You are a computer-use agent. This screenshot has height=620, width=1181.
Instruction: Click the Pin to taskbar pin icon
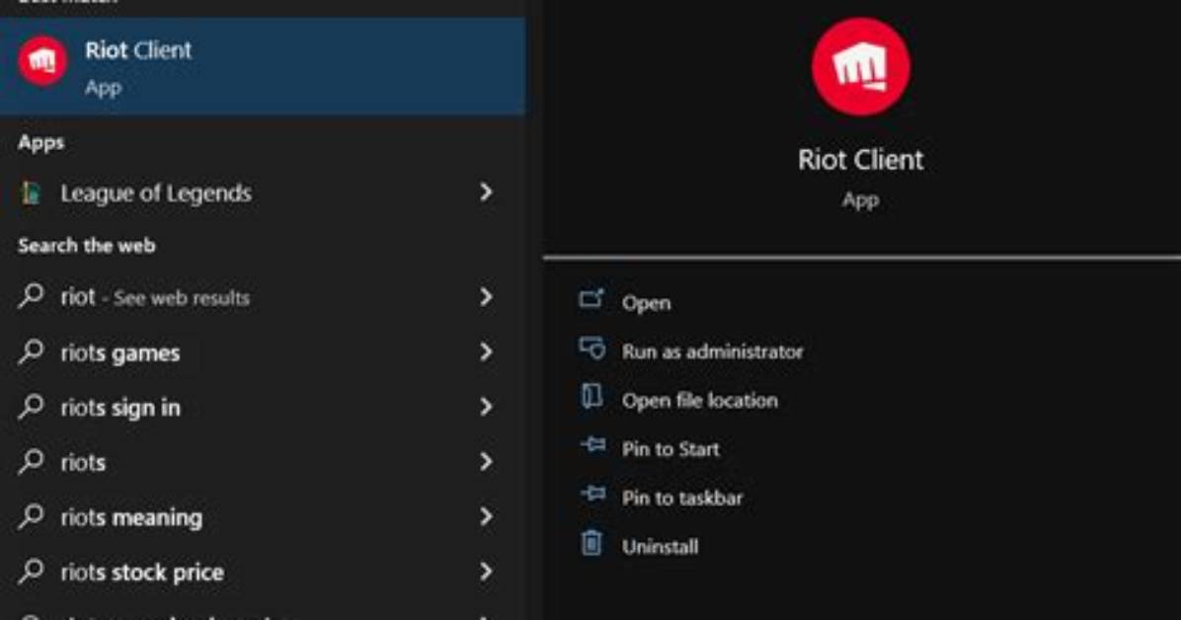click(592, 494)
